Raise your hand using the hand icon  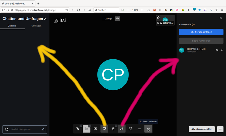coord(113,129)
